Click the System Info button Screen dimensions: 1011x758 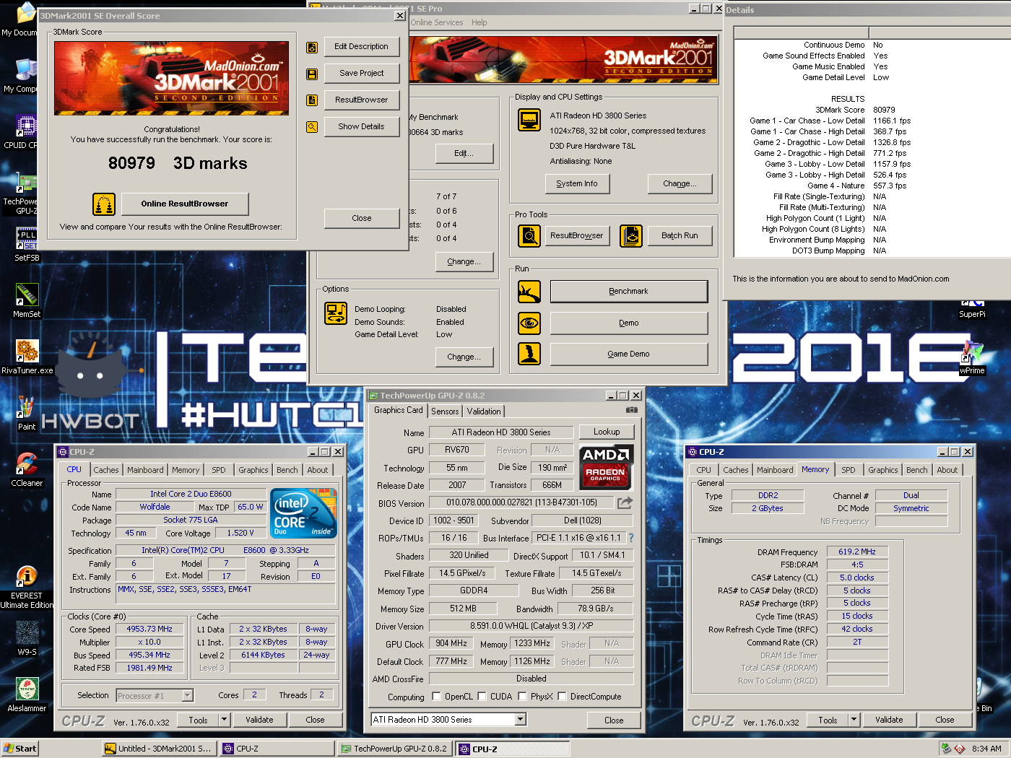coord(577,184)
